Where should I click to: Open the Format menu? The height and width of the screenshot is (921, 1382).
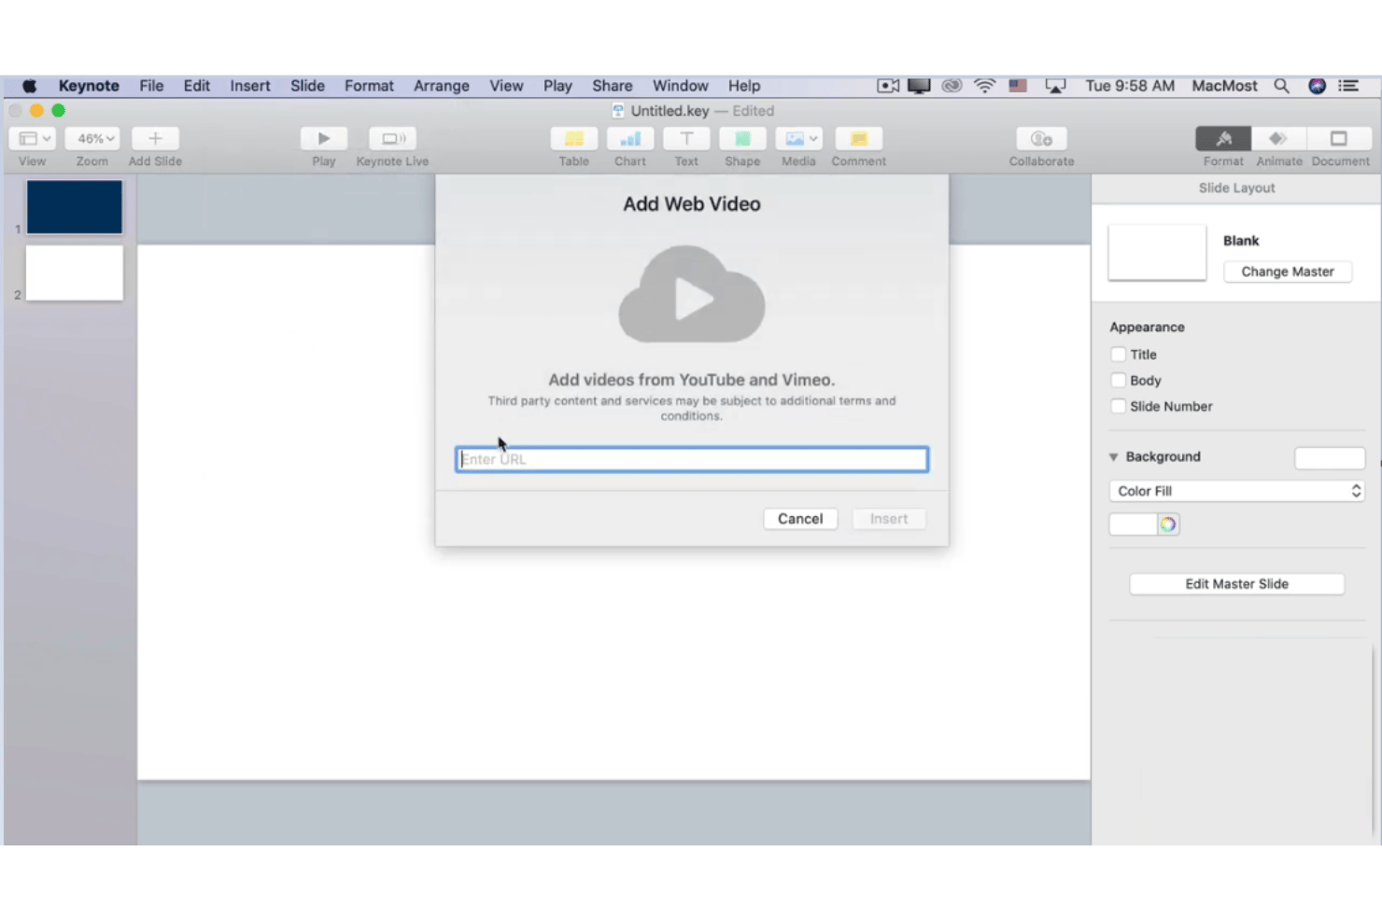369,86
